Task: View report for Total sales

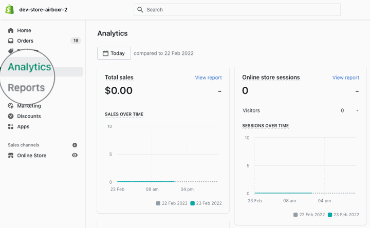Action: [208, 78]
